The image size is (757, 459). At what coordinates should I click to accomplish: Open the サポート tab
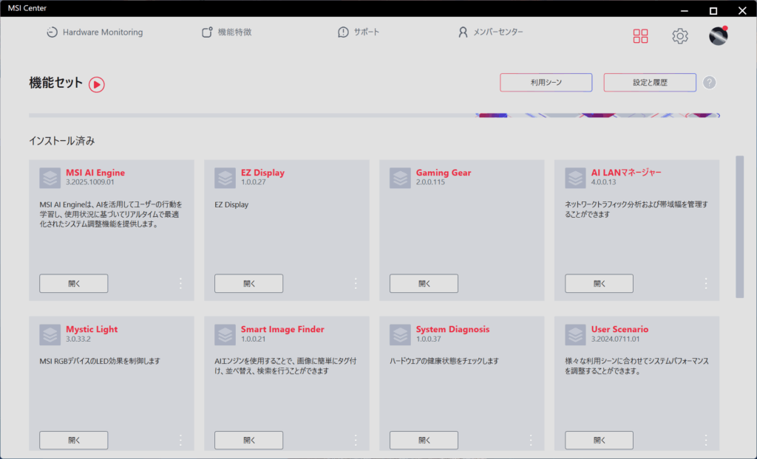[x=359, y=32]
